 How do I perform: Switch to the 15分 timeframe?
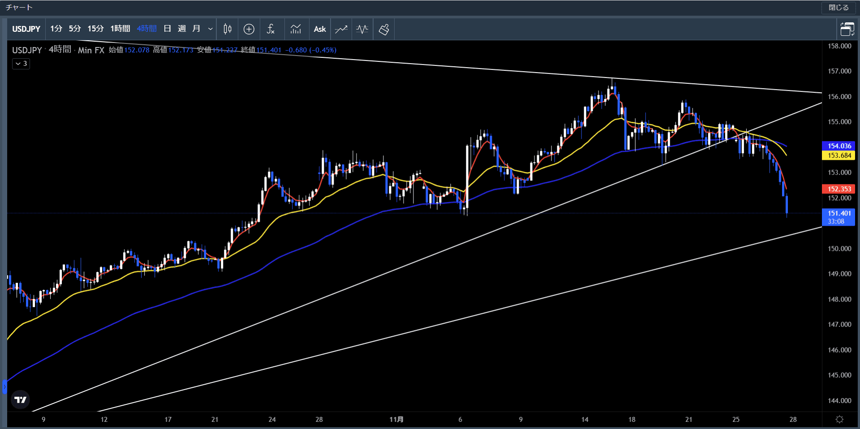point(95,29)
